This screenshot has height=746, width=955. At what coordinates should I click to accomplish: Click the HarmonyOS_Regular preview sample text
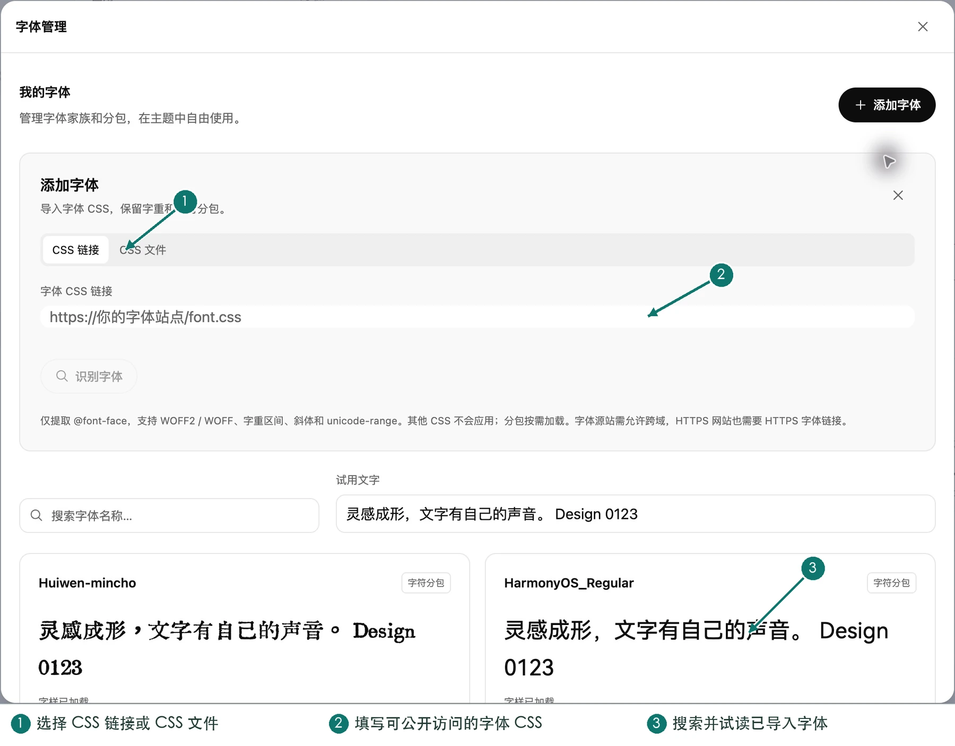pyautogui.click(x=696, y=649)
